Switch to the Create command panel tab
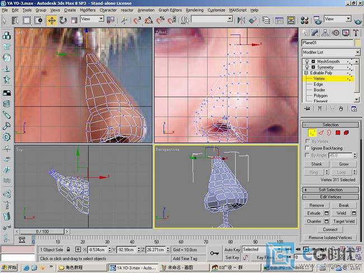The height and width of the screenshot is (273, 364). [305, 33]
